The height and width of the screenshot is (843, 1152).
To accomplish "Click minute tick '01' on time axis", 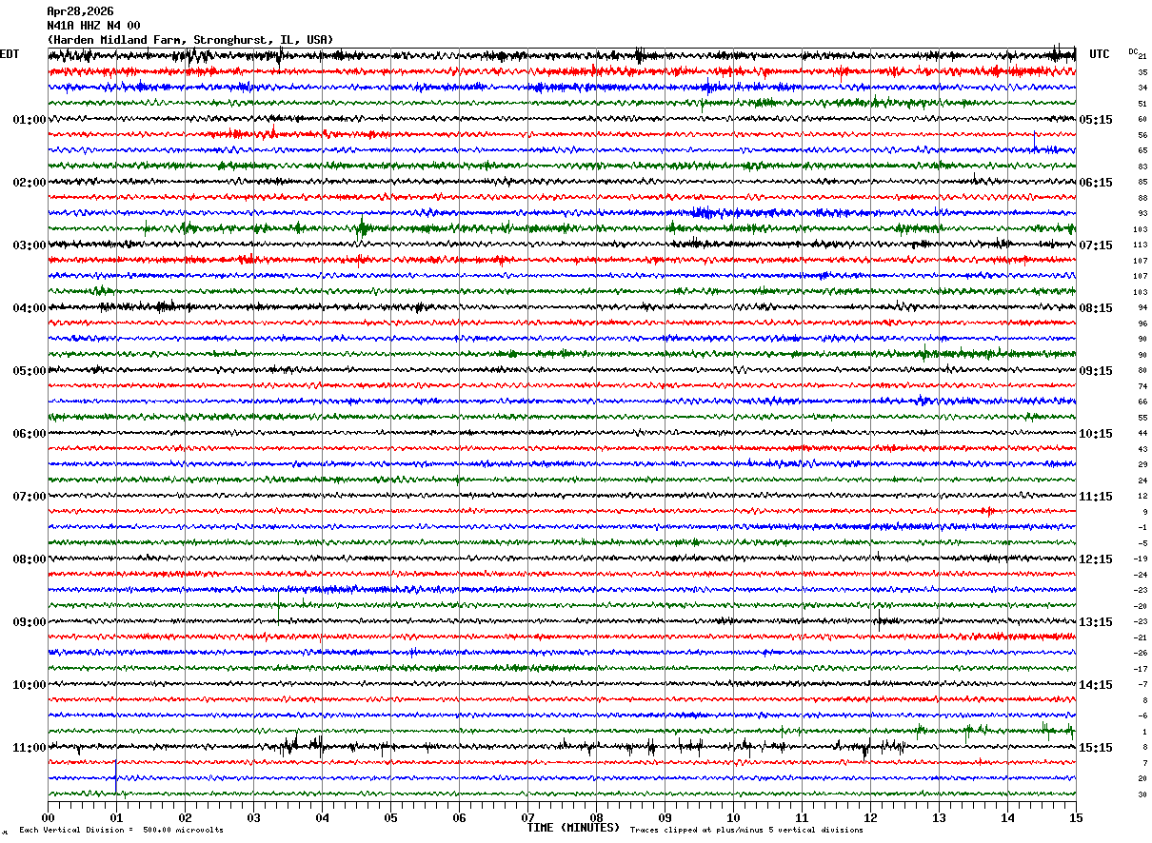I will click(x=116, y=817).
